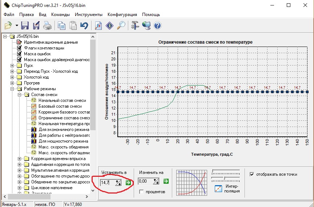Select Ограничение состава смеси item
This screenshot has height=207, width=314.
pyautogui.click(x=64, y=118)
